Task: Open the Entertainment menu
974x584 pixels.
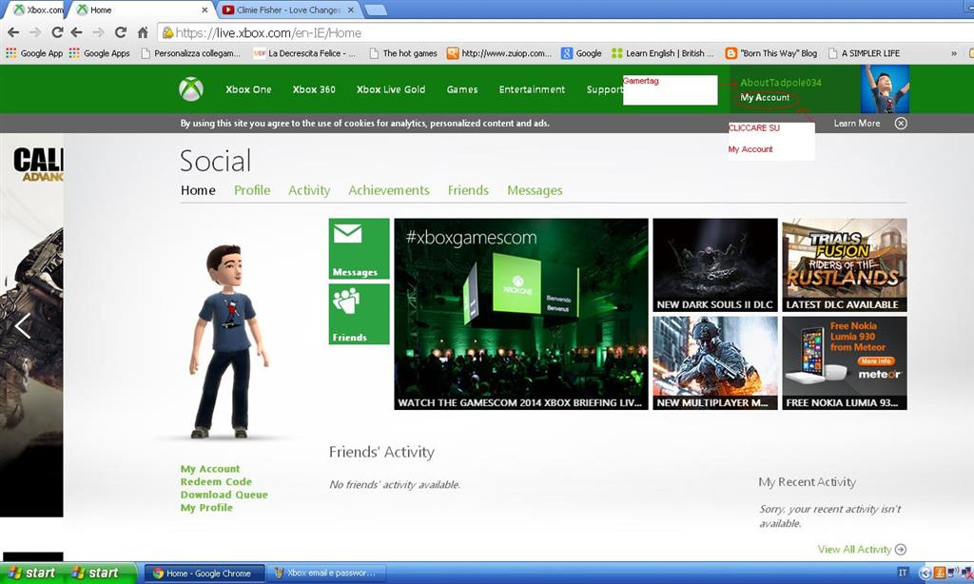Action: click(532, 89)
